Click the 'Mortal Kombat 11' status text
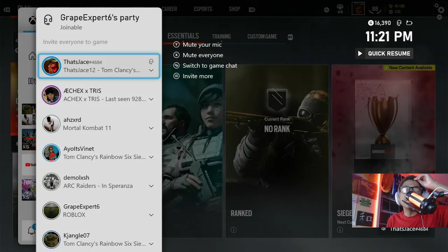 pos(87,128)
